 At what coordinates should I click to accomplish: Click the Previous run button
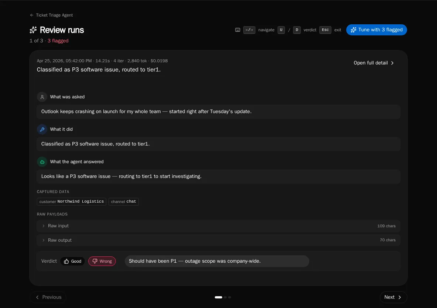[48, 297]
